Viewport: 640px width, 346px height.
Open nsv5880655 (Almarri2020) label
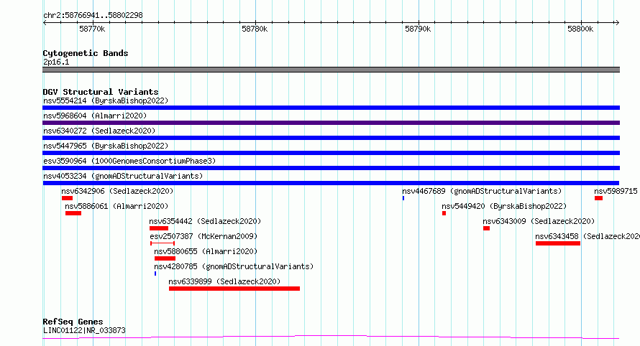206,251
